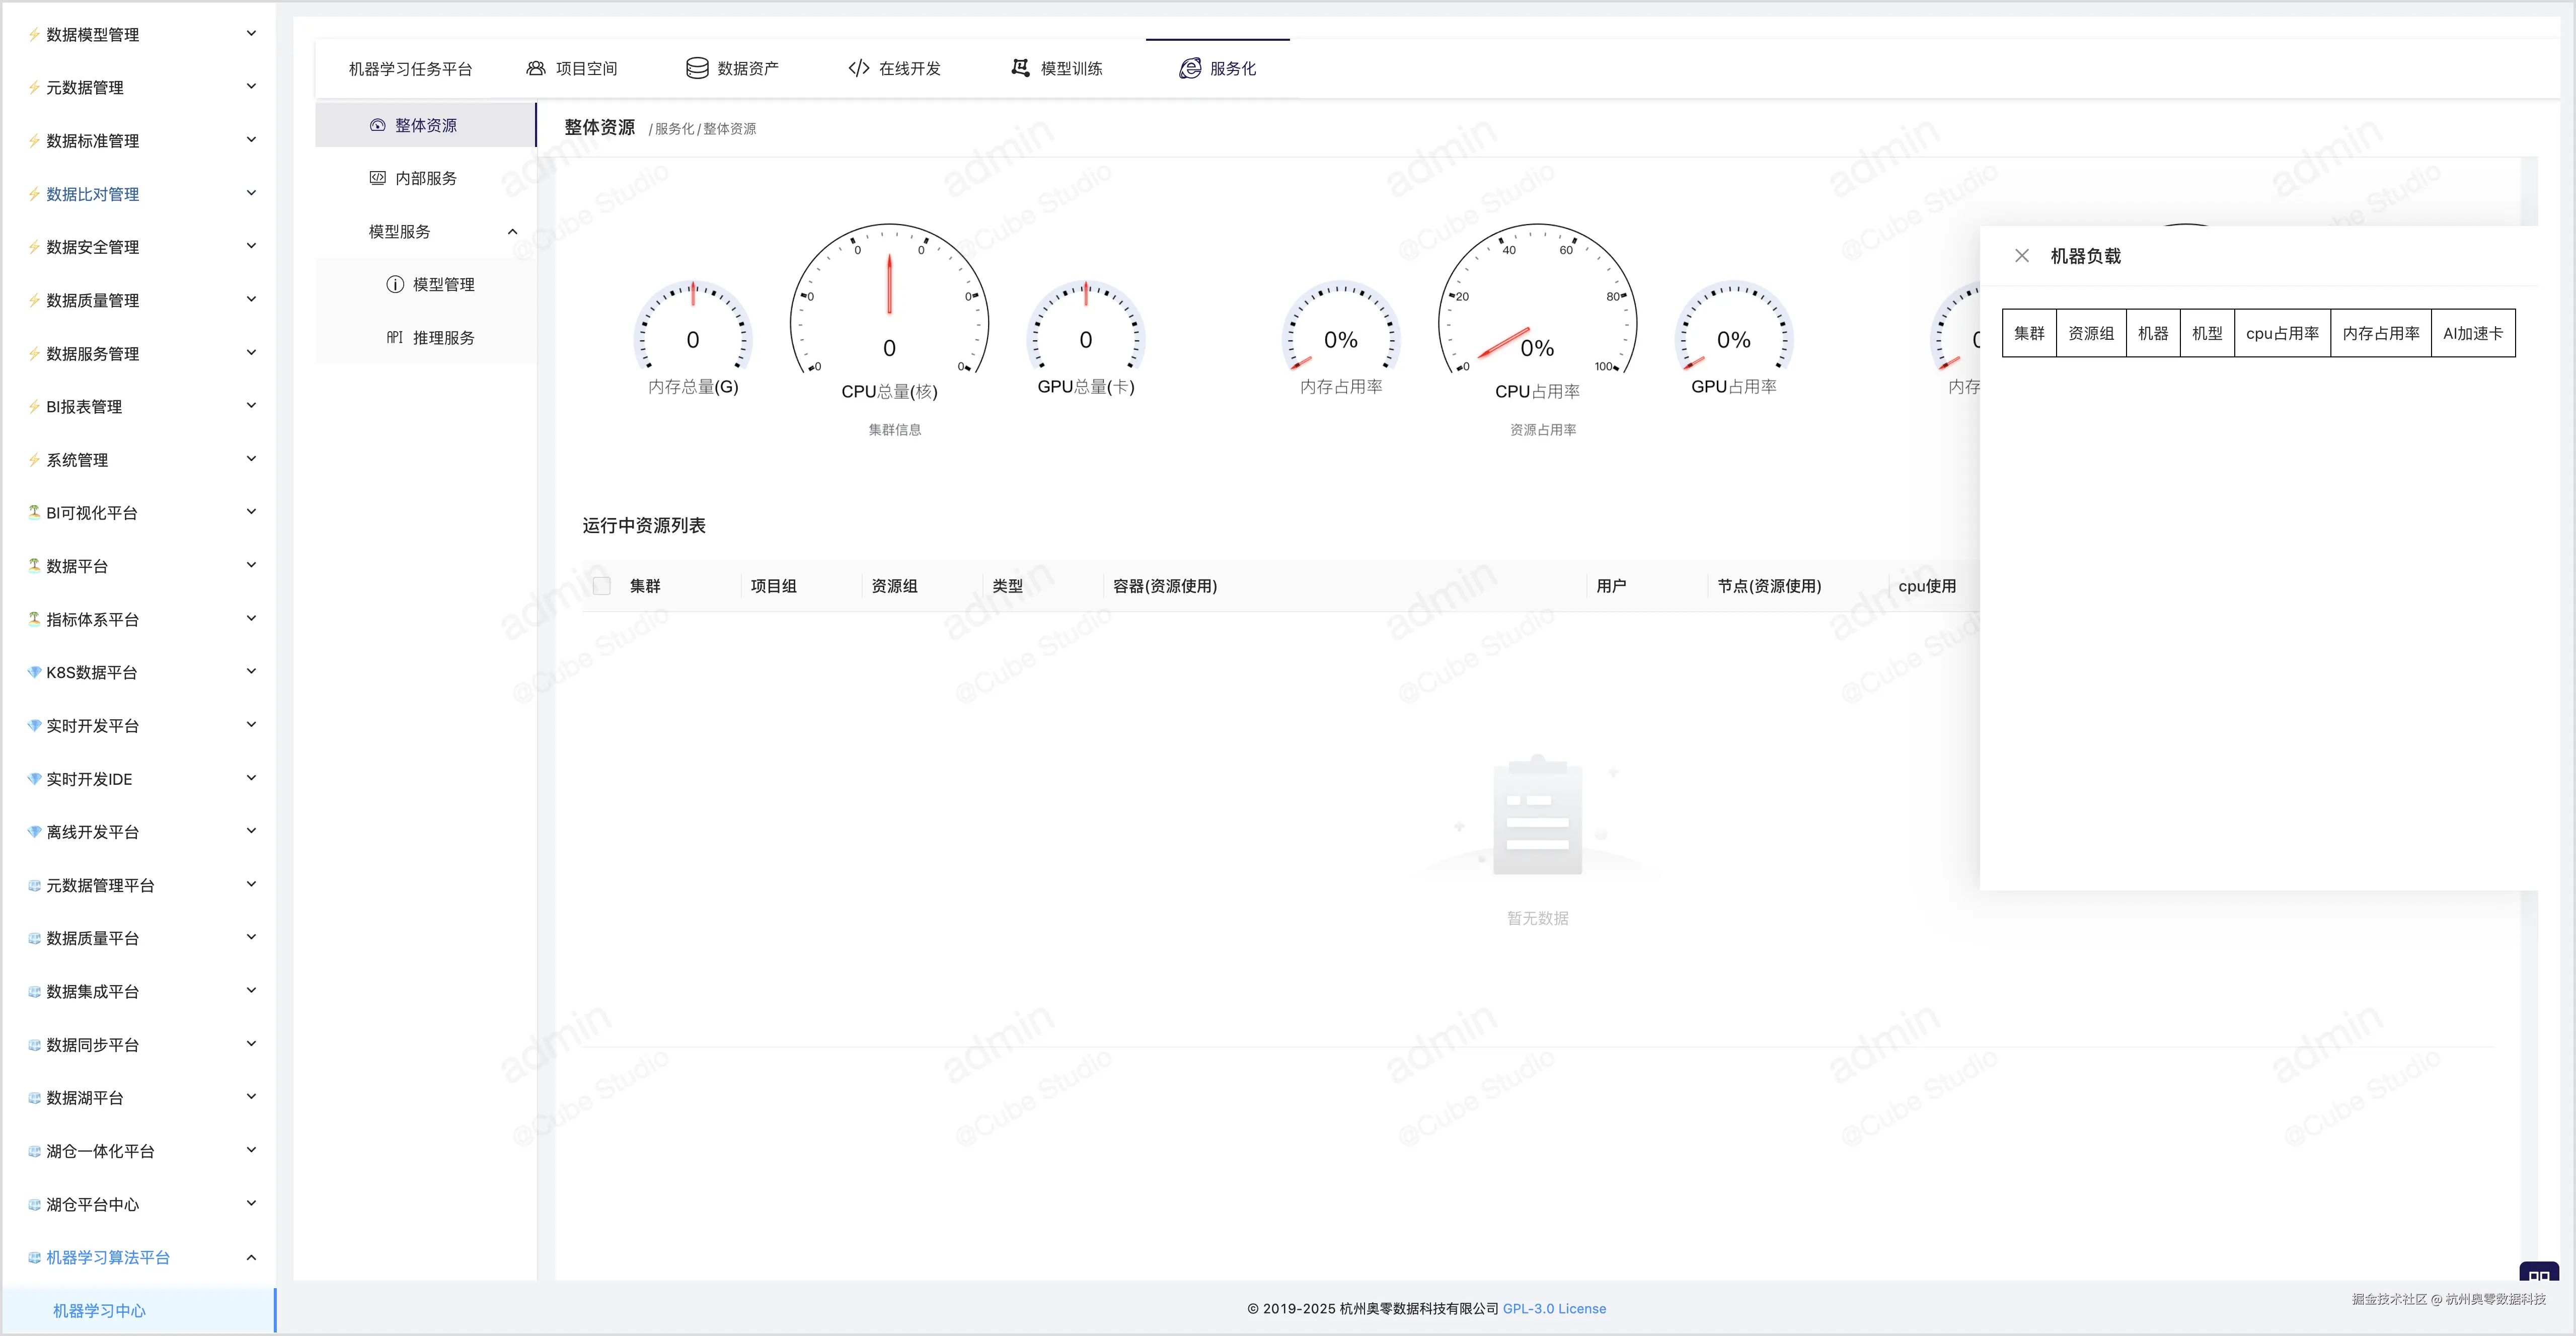Open 机器学习中心 in the sidebar
This screenshot has height=1336, width=2576.
(x=99, y=1310)
